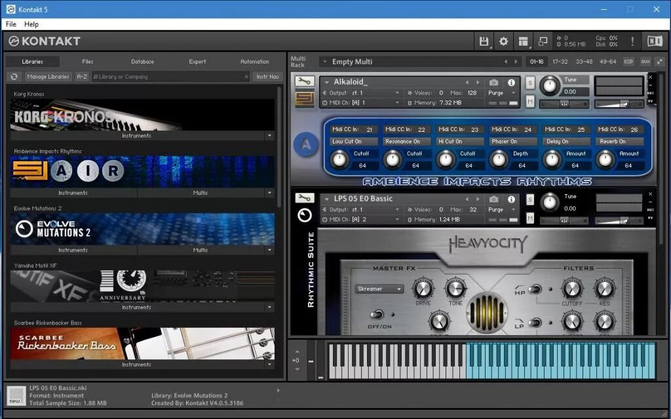Open Alkaloid_ Output st. 1 dropdown
This screenshot has height=419, width=671.
361,93
